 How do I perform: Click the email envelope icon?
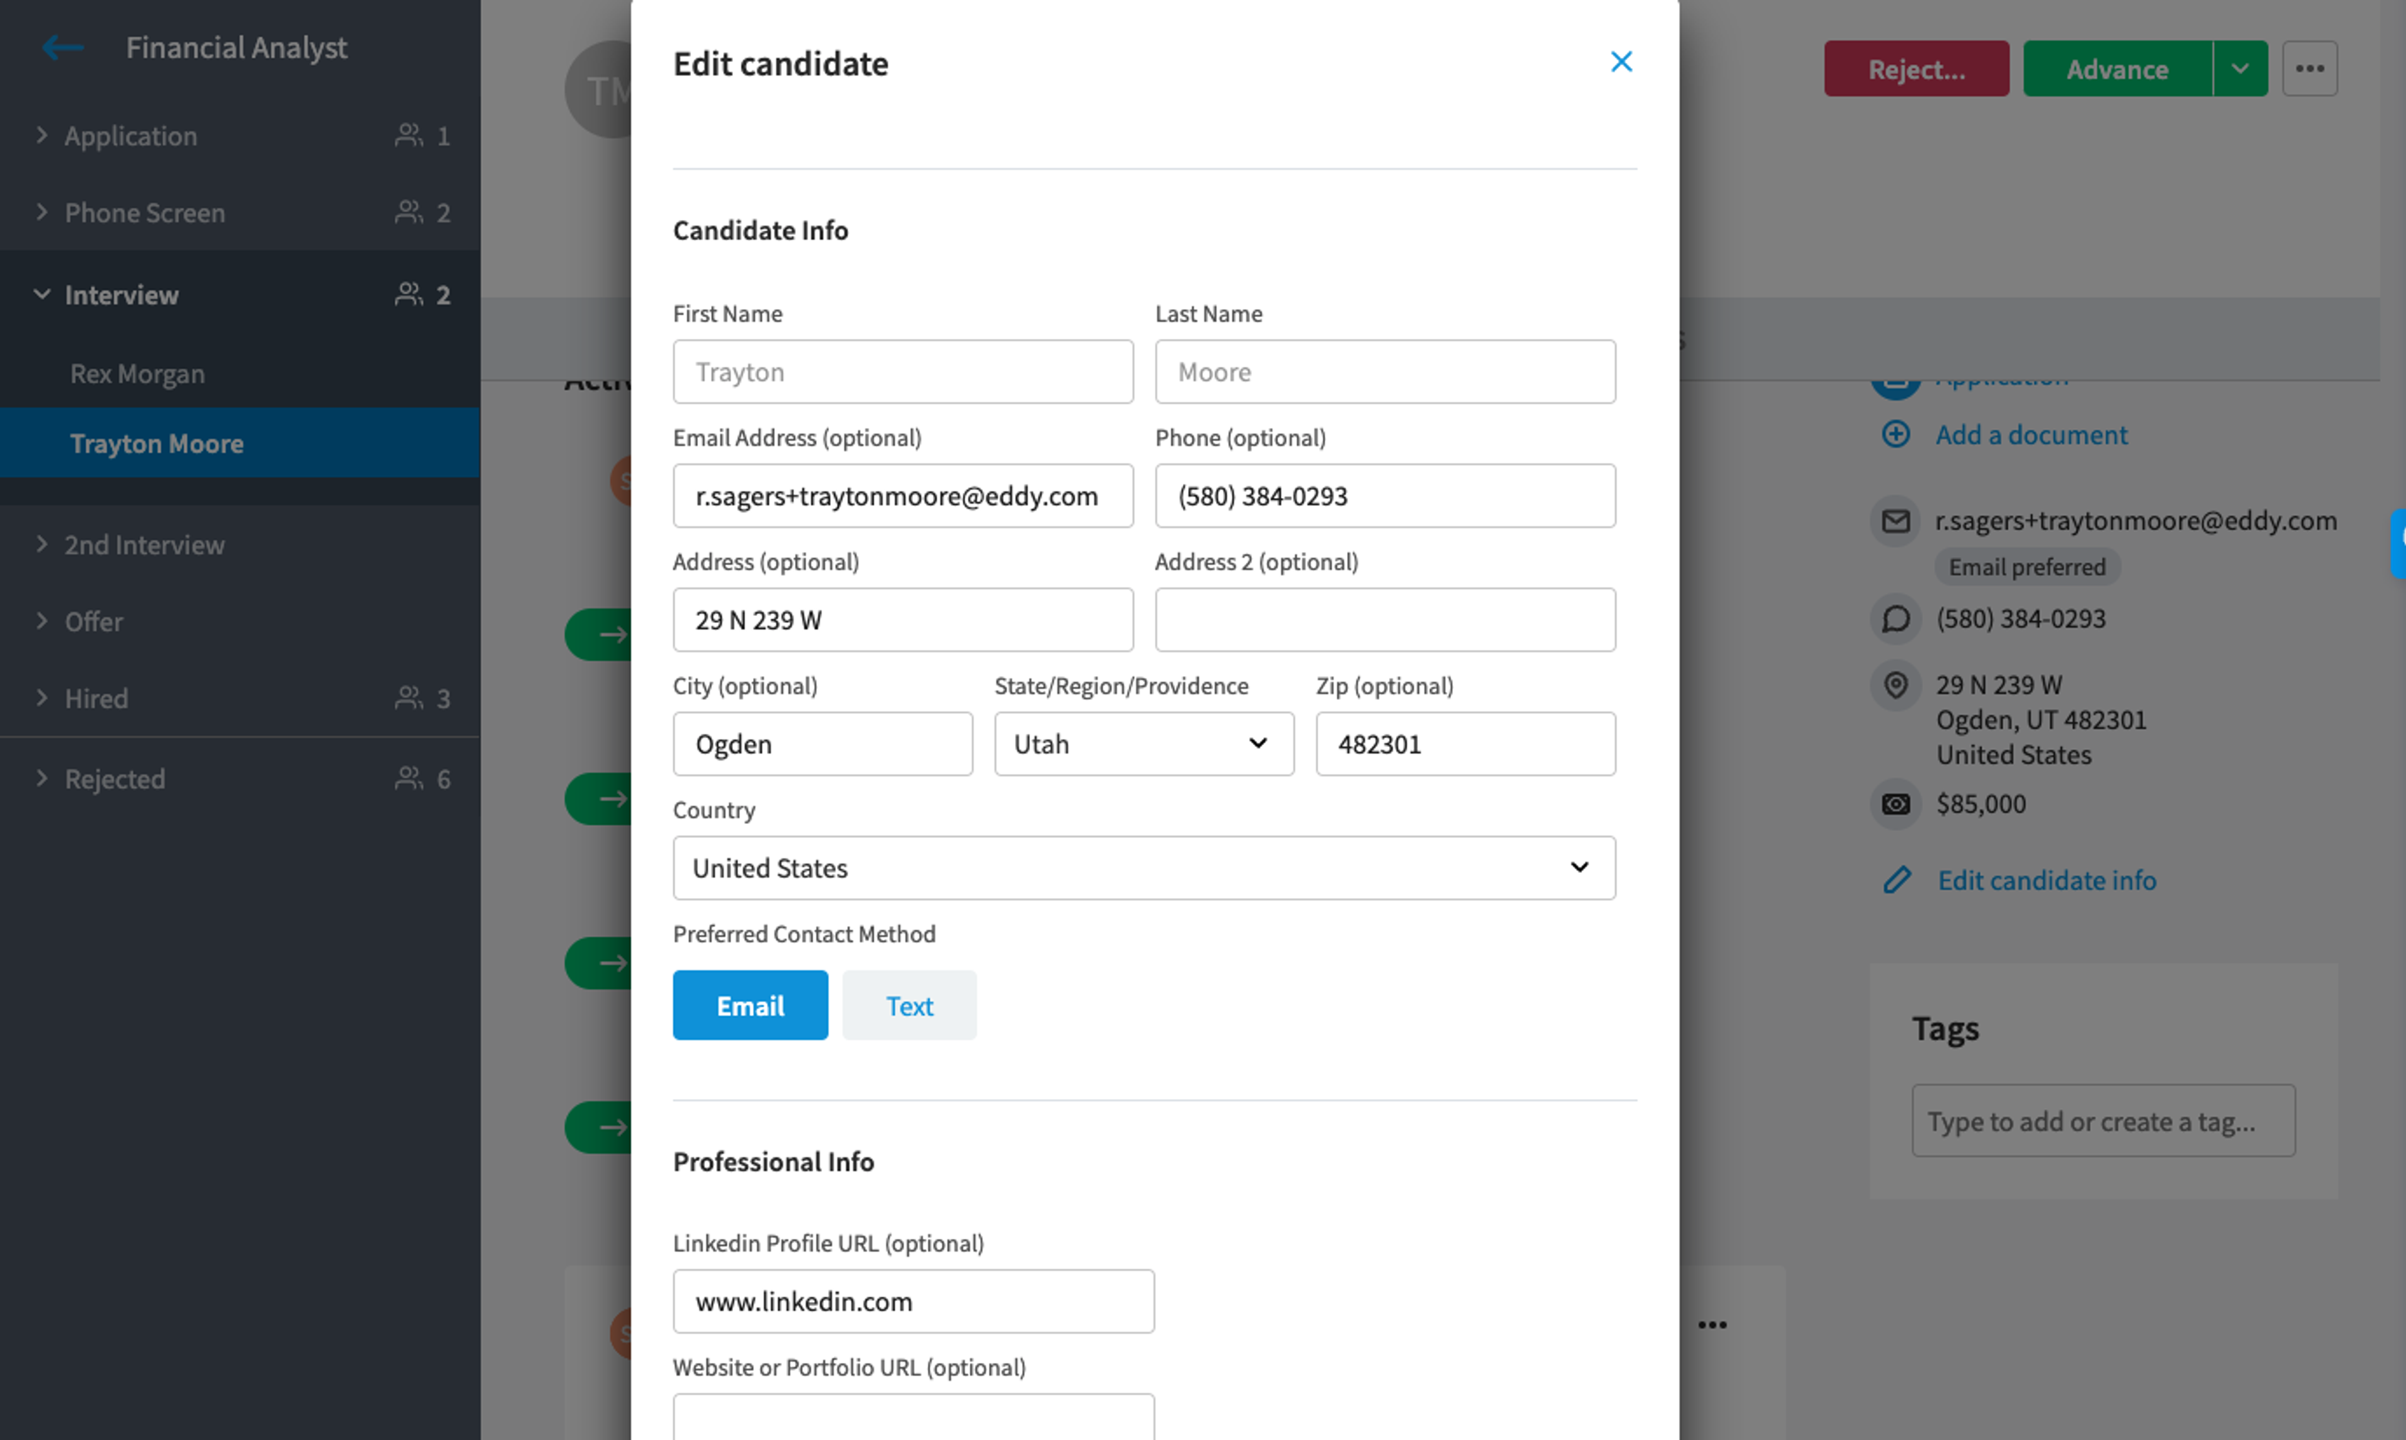coord(1895,521)
